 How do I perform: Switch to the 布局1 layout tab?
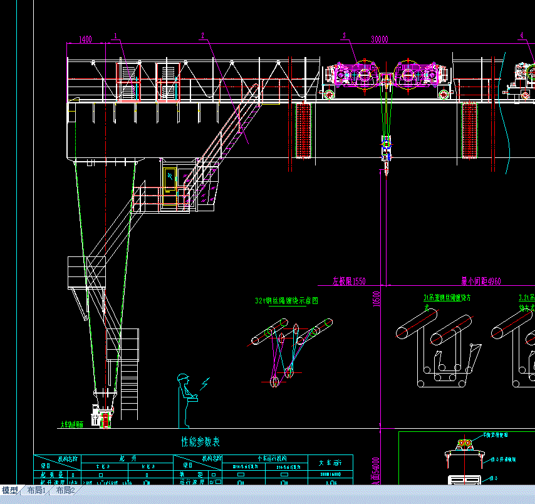36,490
